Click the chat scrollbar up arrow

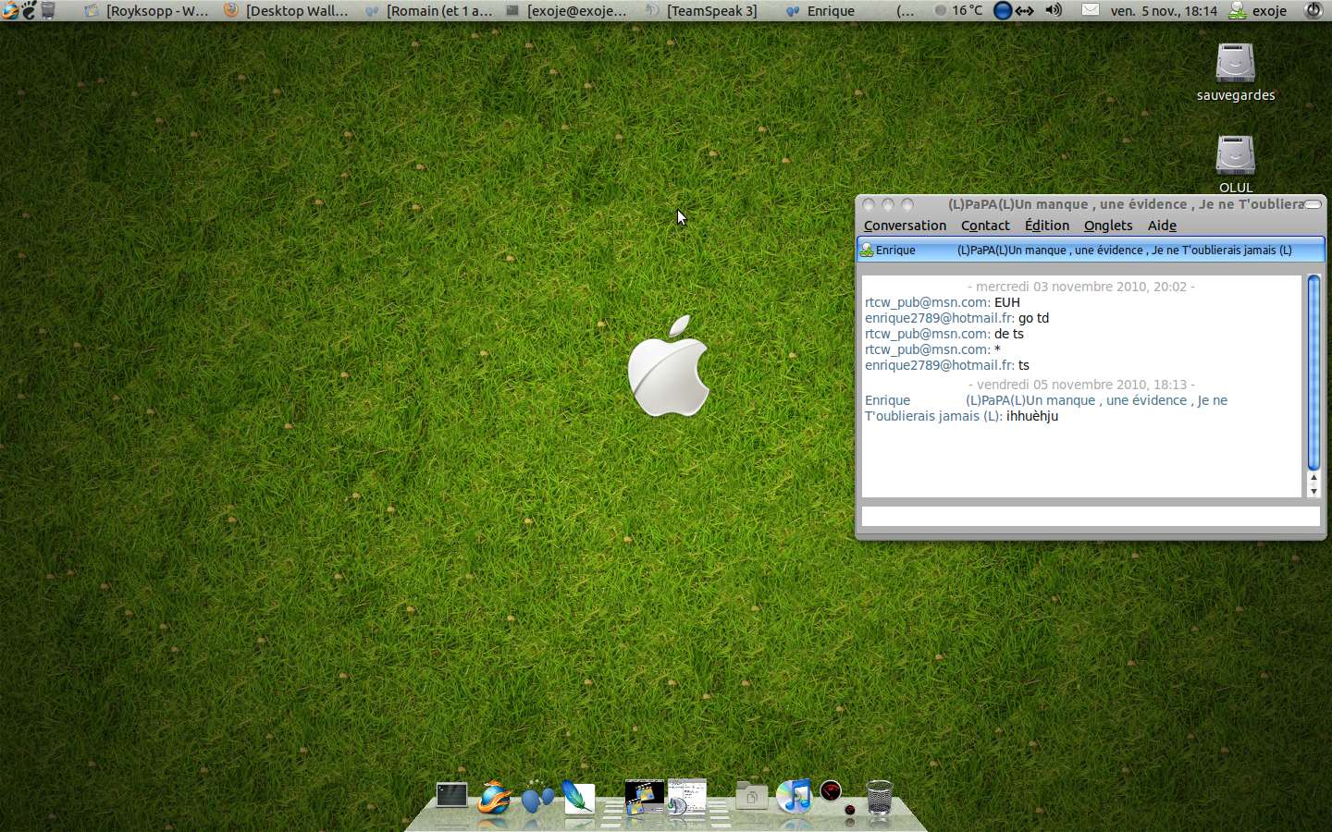[1313, 478]
